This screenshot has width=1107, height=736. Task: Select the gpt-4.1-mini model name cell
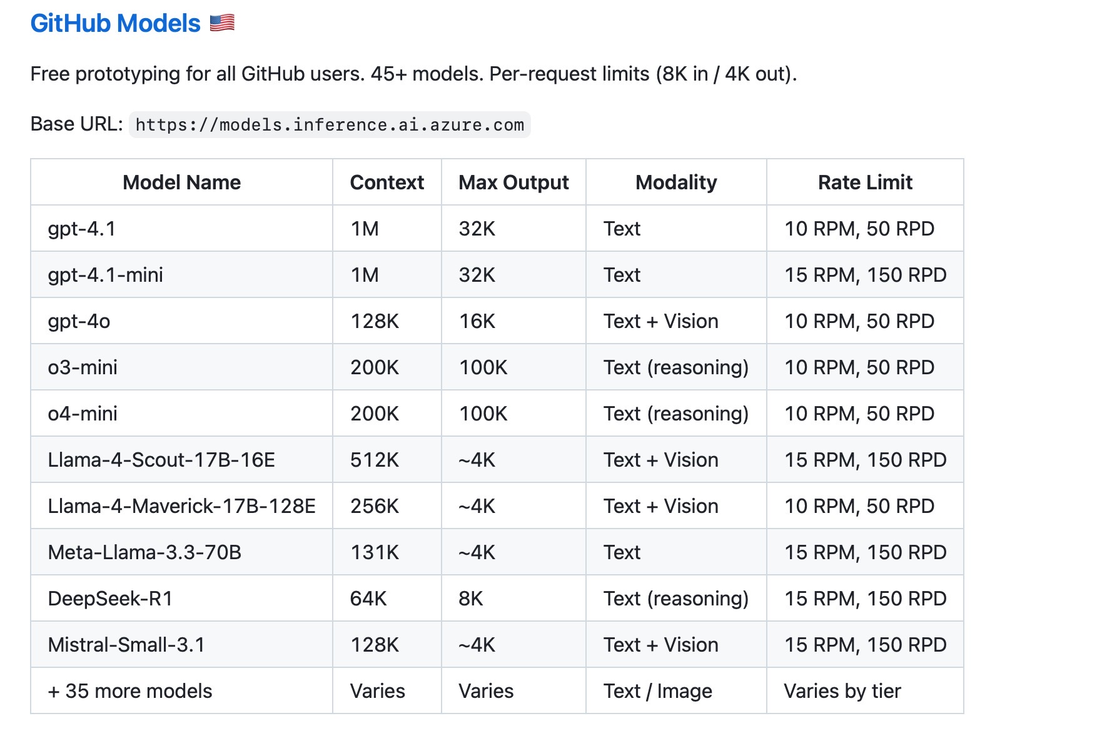pos(105,275)
